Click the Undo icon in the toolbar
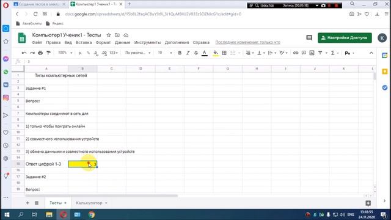This screenshot has width=391, height=220. [x=24, y=53]
